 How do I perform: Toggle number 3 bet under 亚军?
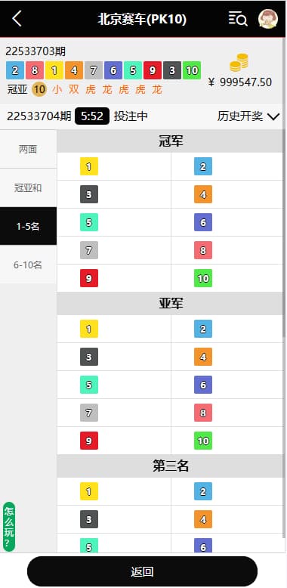pos(89,357)
